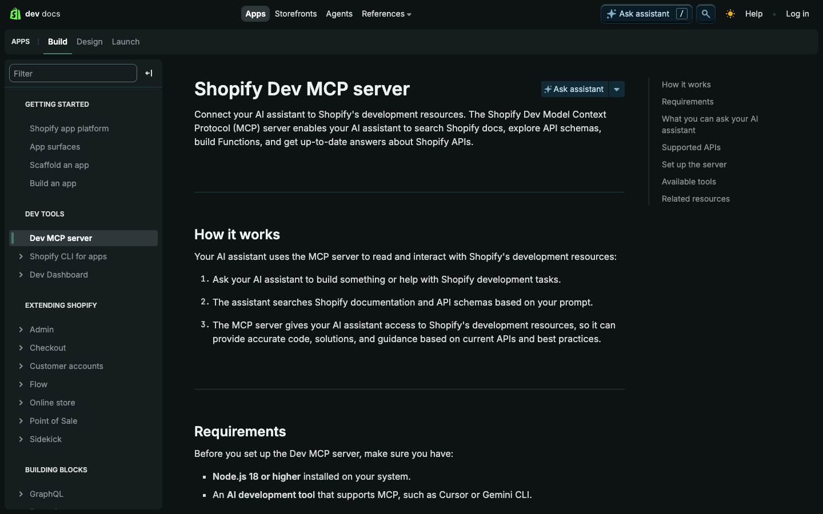Open the Build an app page

pos(53,183)
